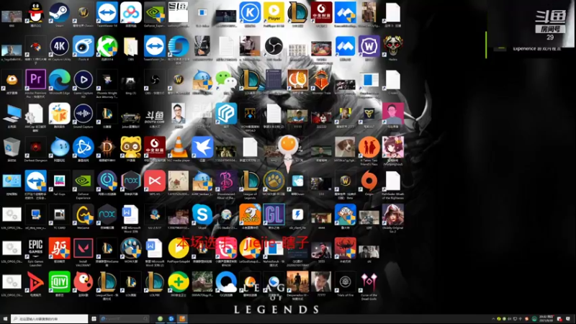
Task: Launch the OBS Studio shortcut
Action: [274, 46]
